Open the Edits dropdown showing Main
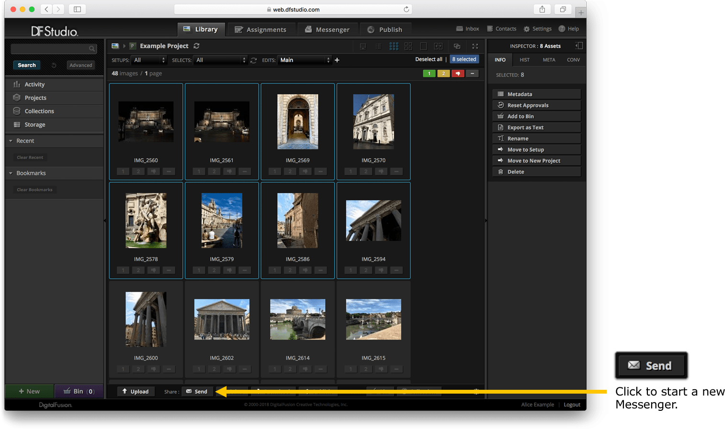 [x=305, y=60]
